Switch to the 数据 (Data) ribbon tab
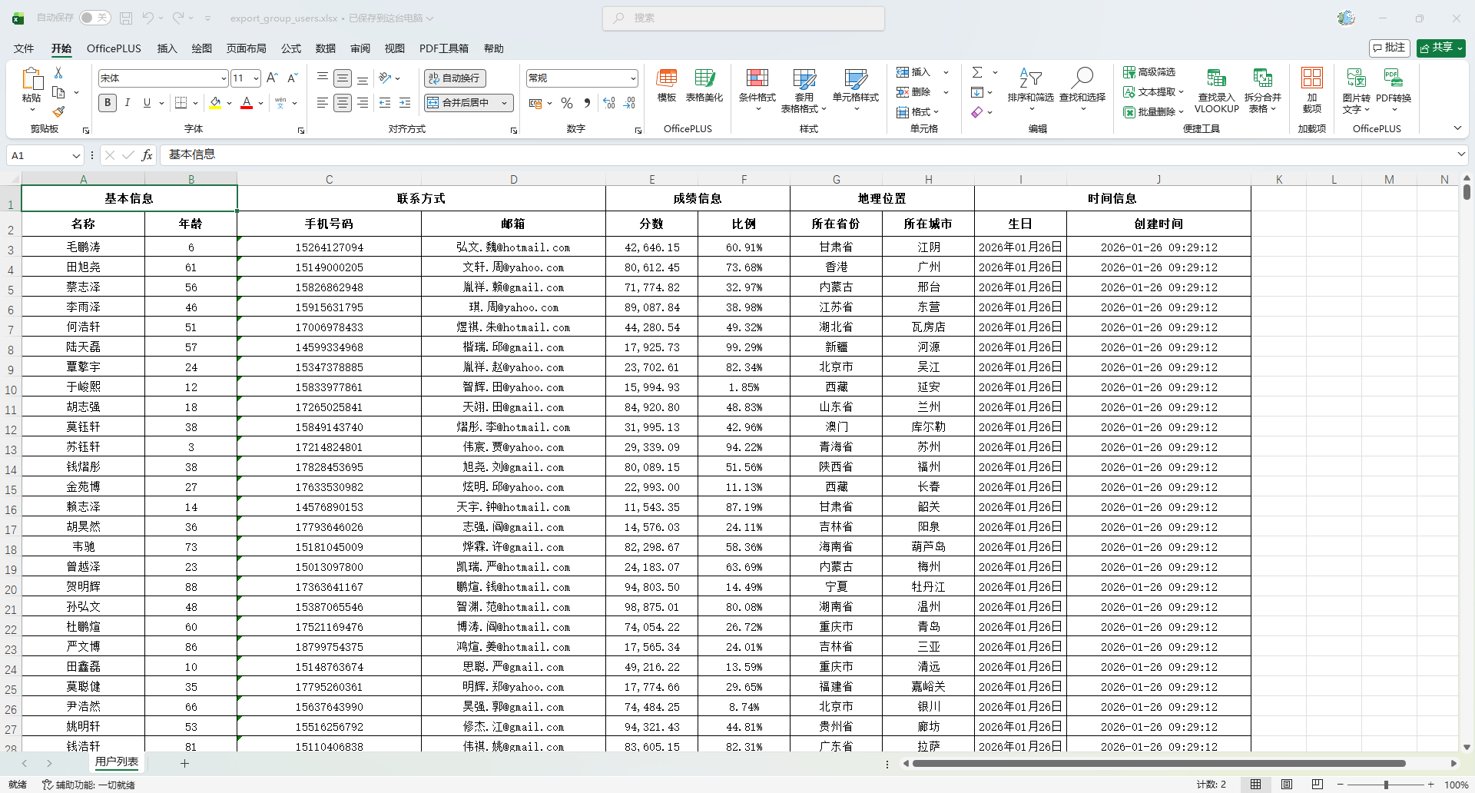The width and height of the screenshot is (1475, 793). (x=326, y=48)
